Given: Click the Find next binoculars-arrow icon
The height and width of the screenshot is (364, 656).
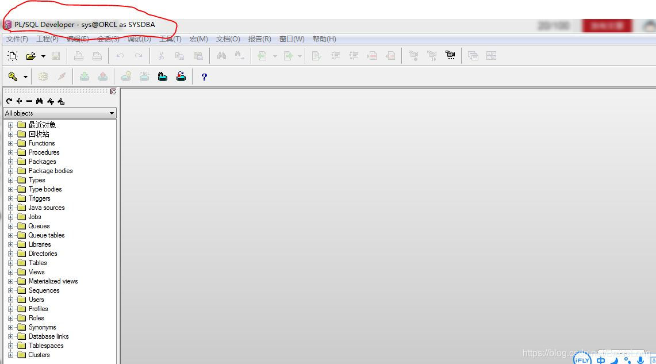Looking at the screenshot, I should pos(240,56).
